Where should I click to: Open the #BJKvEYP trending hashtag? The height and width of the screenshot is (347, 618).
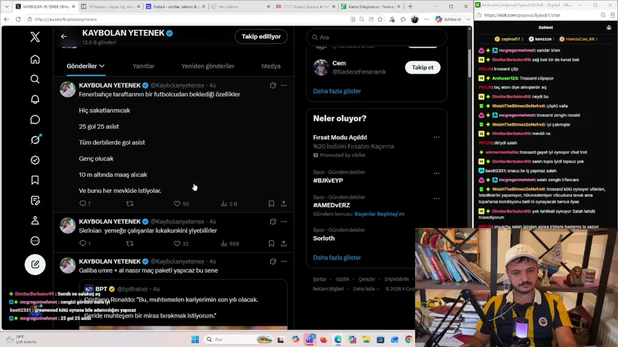point(328,181)
